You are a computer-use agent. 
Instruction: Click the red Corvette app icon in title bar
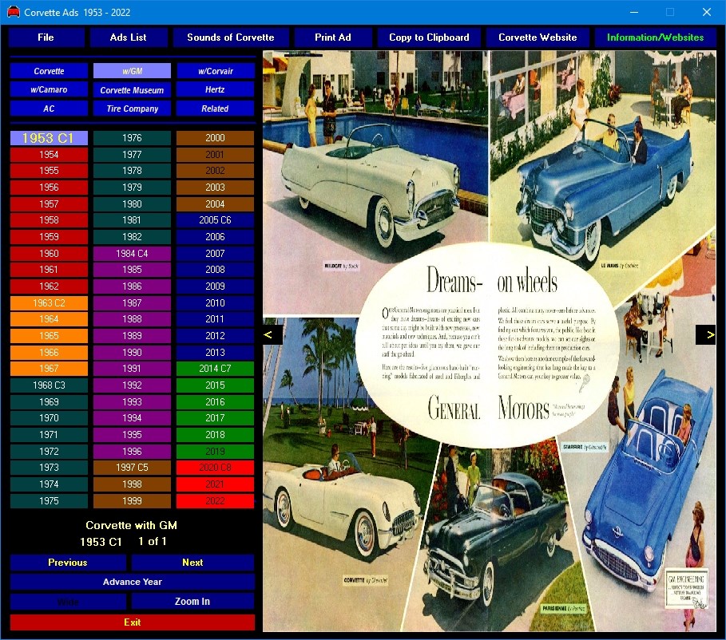click(13, 12)
